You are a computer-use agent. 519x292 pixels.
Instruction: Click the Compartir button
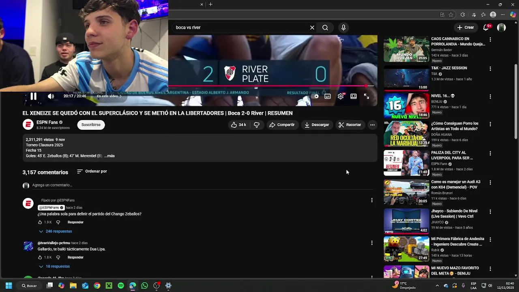282,125
